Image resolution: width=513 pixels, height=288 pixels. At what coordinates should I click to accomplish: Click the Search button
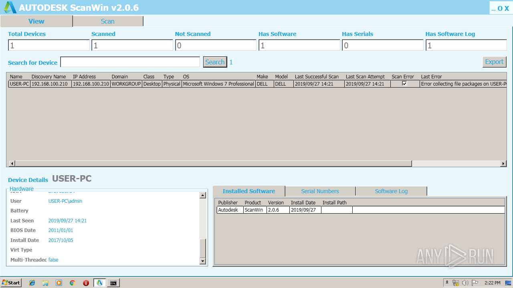(215, 62)
